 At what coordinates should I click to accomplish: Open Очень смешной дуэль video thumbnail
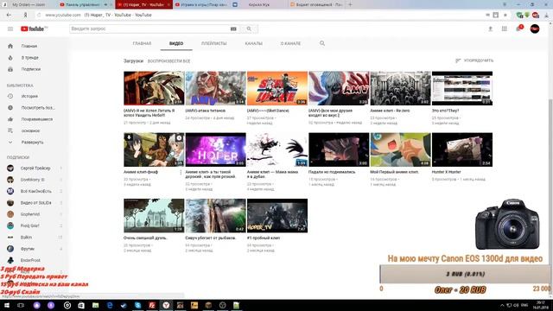tap(154, 215)
